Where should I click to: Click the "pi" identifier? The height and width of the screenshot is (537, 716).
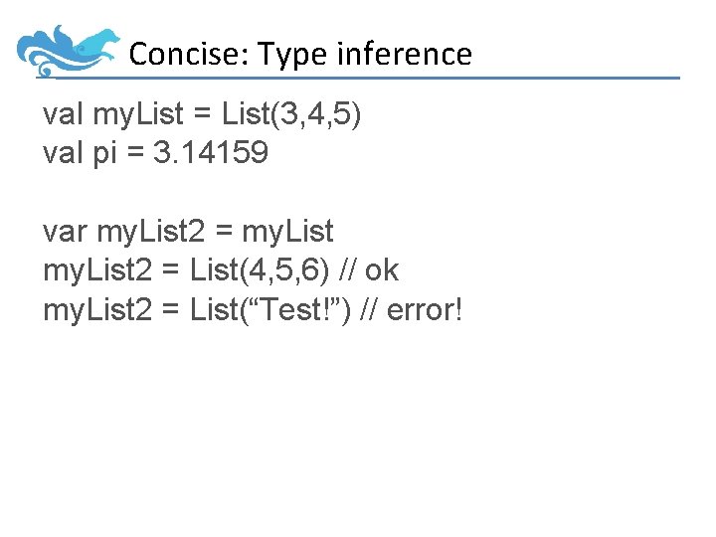pyautogui.click(x=106, y=154)
